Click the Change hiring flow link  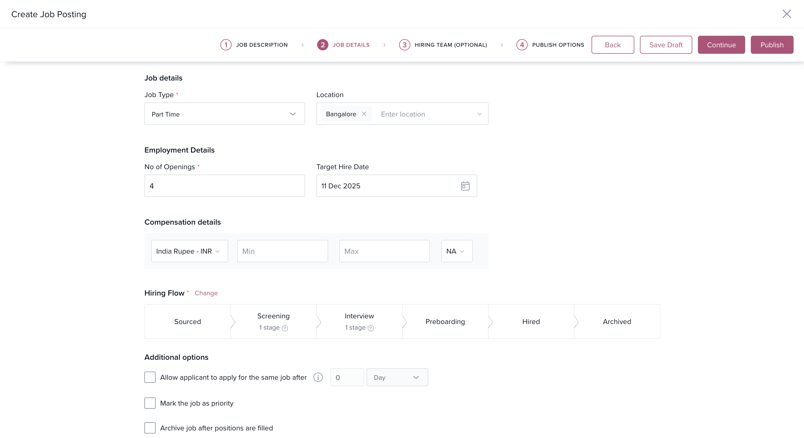click(x=206, y=293)
